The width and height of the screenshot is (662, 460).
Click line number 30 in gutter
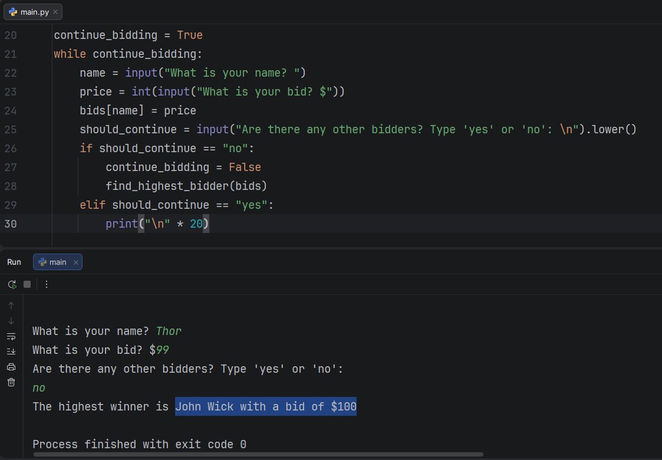(x=11, y=224)
